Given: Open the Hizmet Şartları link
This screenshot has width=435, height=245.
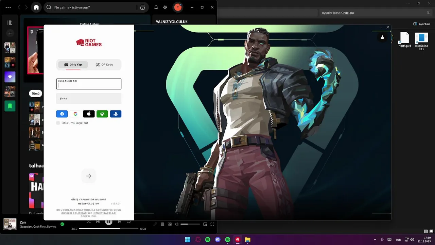Looking at the screenshot, I should pos(104,213).
